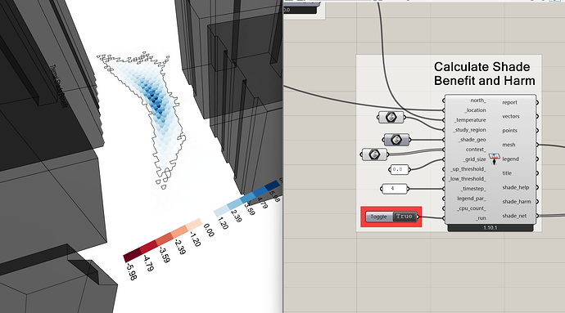Click the _shade_geo input label
The height and width of the screenshot is (313, 565).
point(472,140)
